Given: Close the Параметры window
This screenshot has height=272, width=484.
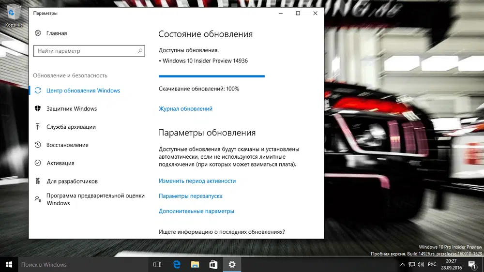Looking at the screenshot, I should click(315, 13).
